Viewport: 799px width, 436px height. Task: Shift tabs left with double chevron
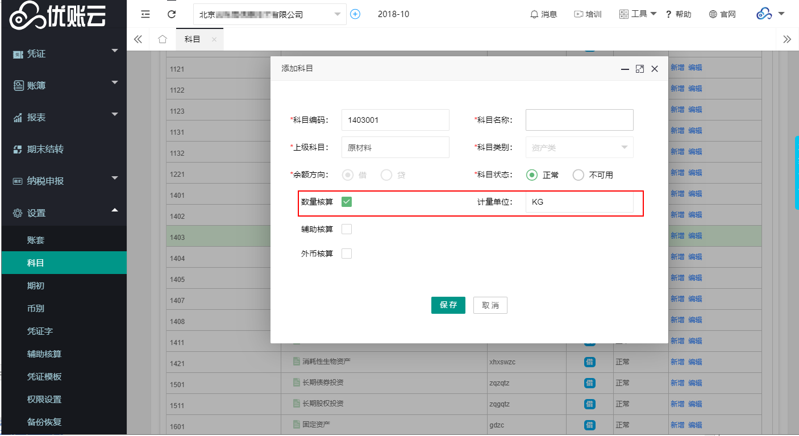(x=138, y=39)
